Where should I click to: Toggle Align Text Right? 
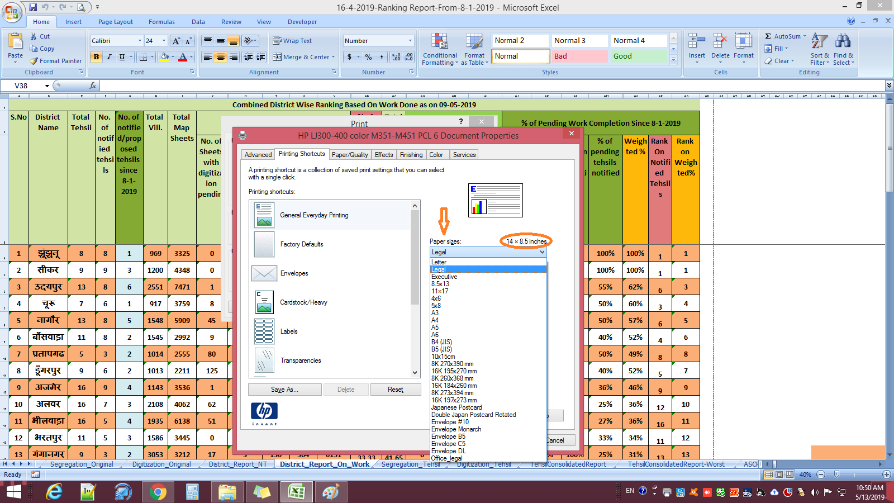(234, 57)
